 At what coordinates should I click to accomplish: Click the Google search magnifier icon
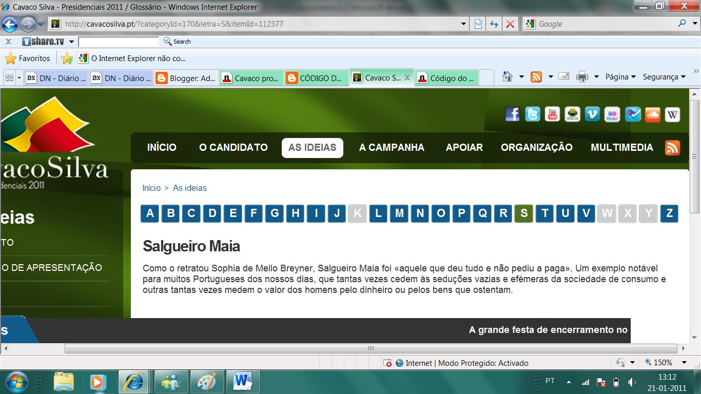(682, 23)
